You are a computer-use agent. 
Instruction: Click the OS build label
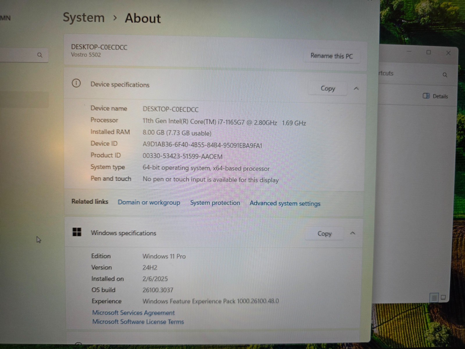(x=103, y=290)
